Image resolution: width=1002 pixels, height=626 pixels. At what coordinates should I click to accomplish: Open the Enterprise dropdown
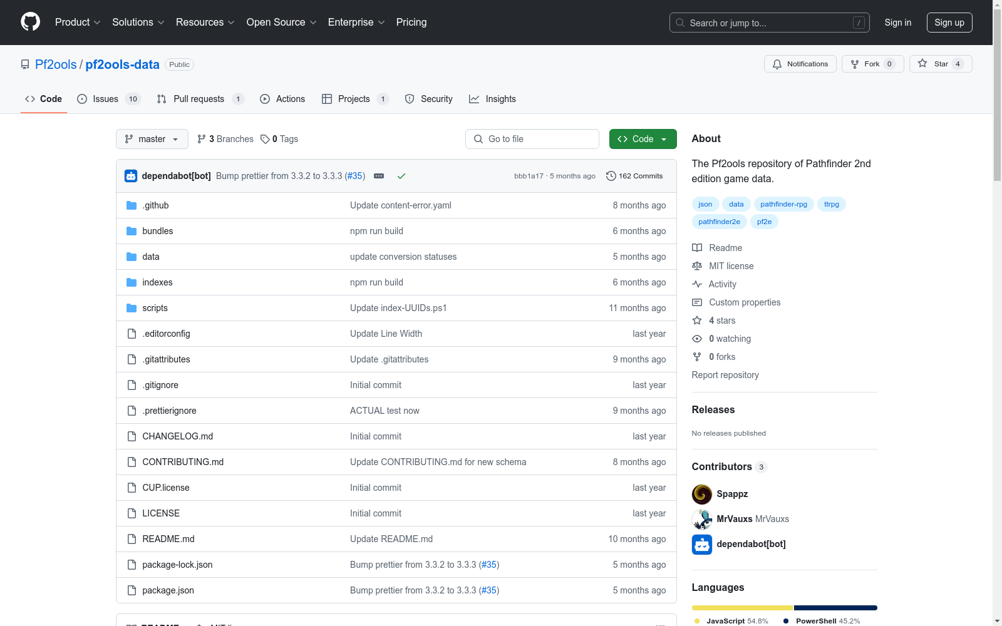point(356,23)
